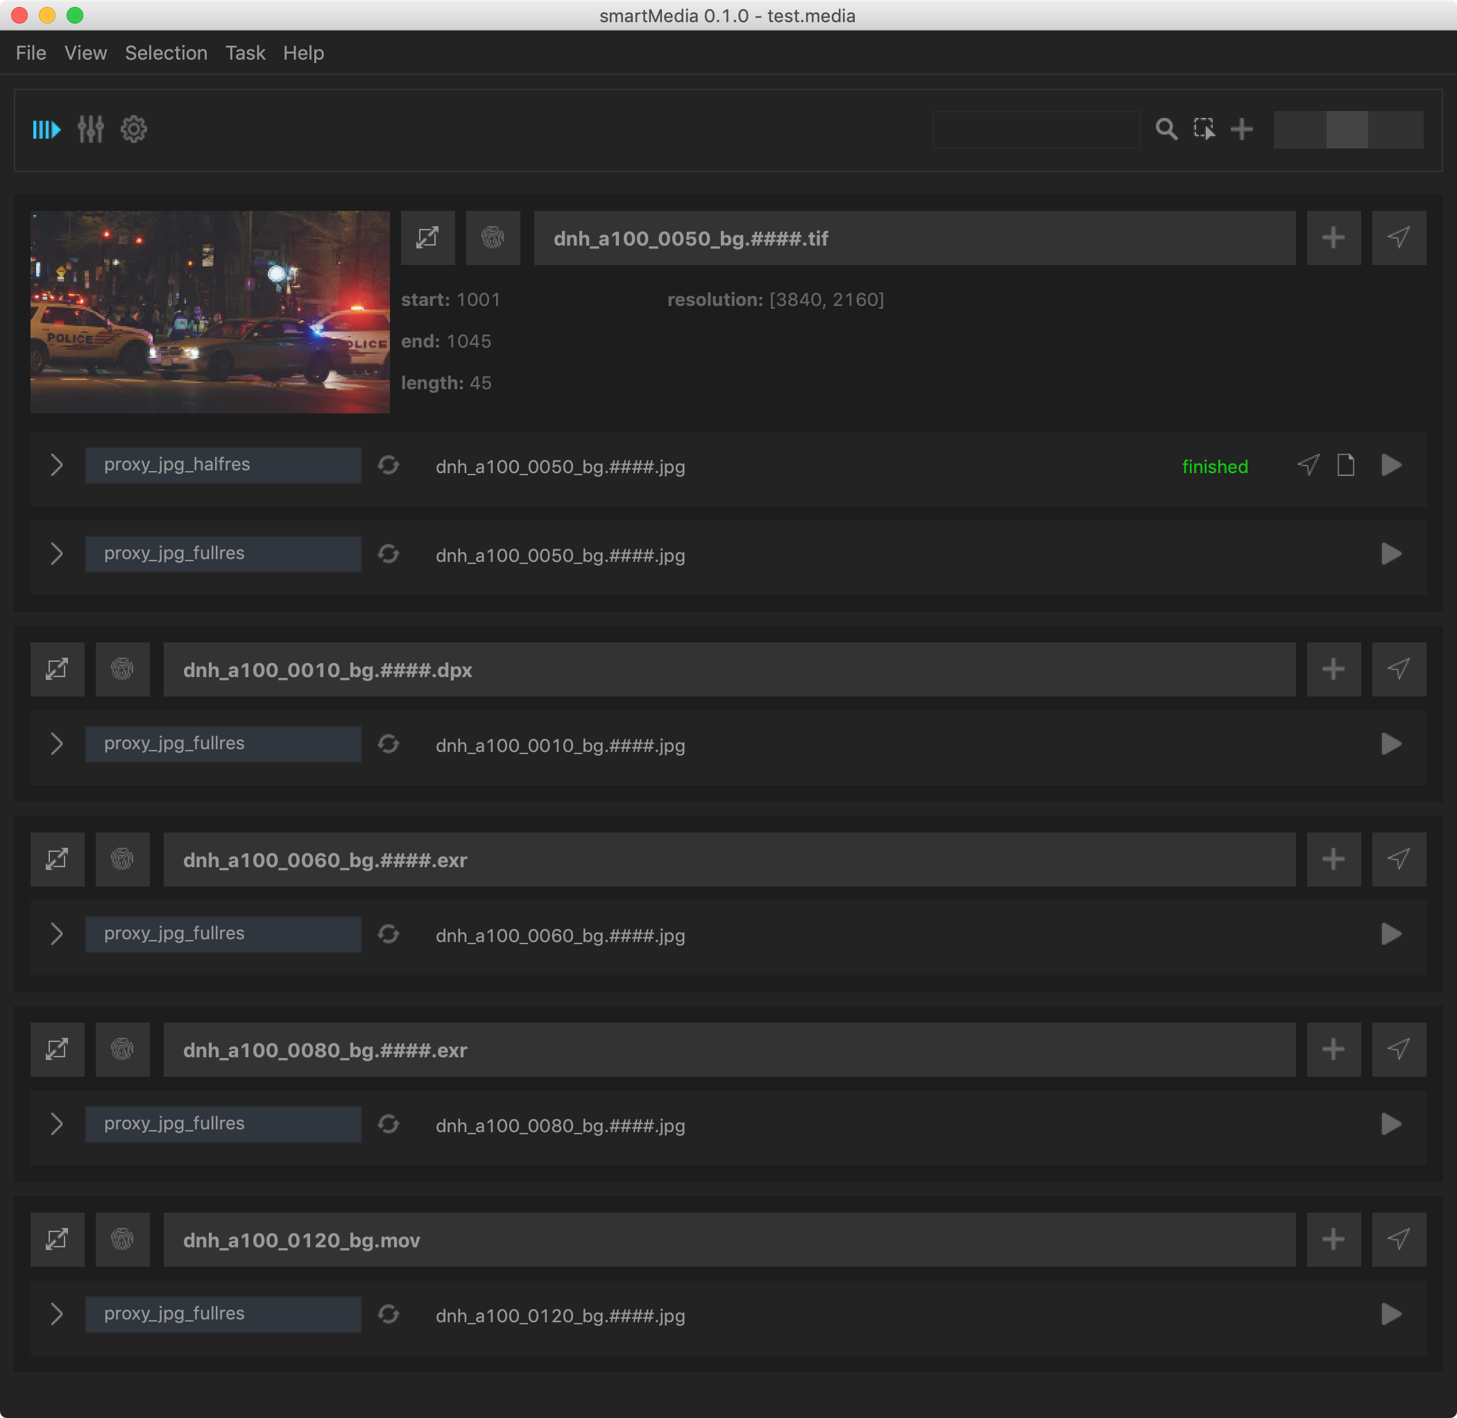The image size is (1457, 1418).
Task: Open the file icon beside finished status
Action: pyautogui.click(x=1345, y=465)
